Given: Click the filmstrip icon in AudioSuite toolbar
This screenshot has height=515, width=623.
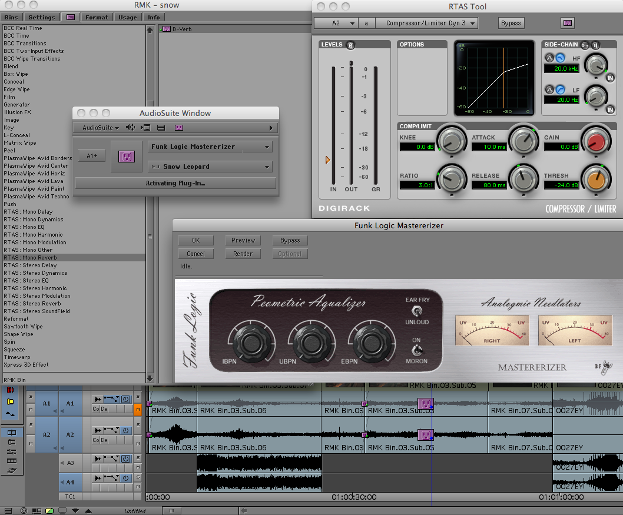Looking at the screenshot, I should click(x=145, y=128).
